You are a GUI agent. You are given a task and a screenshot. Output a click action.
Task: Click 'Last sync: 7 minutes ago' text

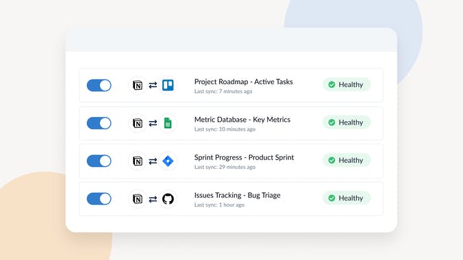click(223, 92)
